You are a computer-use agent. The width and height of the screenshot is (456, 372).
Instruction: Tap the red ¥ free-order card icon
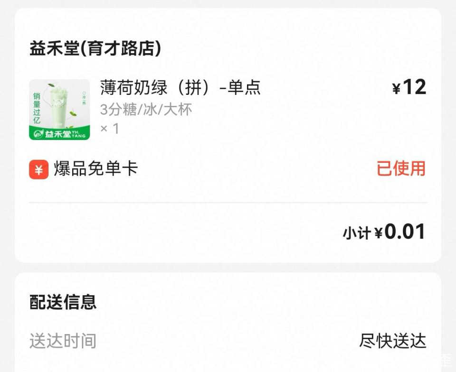coord(38,169)
